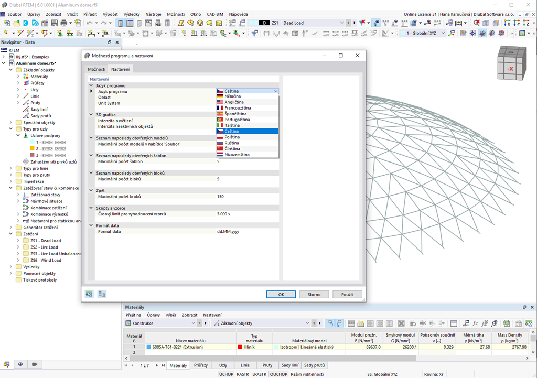Toggle RASTR grid in status bar

click(x=242, y=374)
